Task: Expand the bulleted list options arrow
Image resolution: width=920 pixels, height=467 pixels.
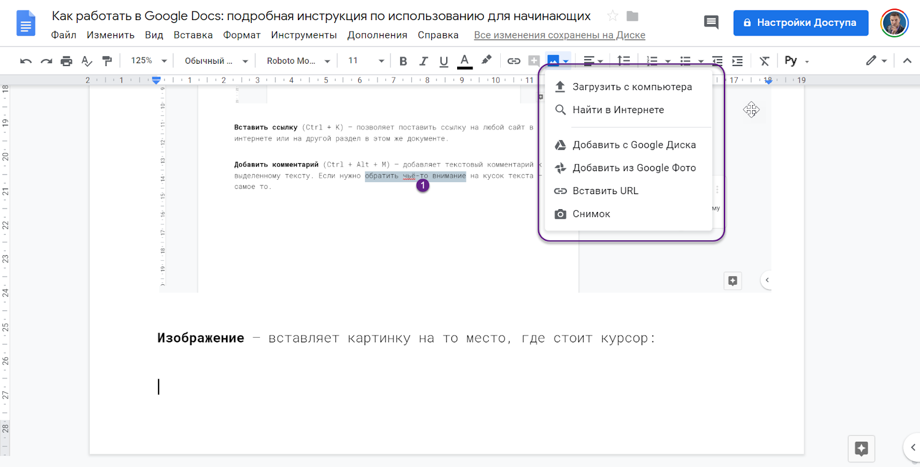Action: tap(700, 61)
